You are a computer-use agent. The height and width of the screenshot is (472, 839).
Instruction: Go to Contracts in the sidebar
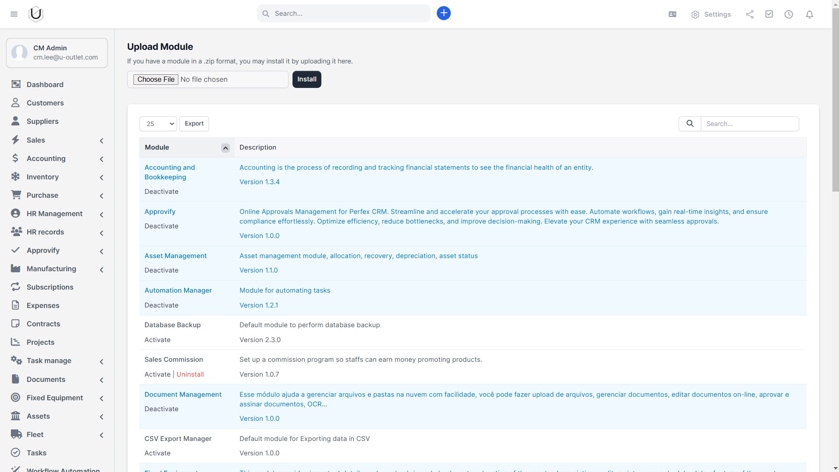click(x=43, y=324)
